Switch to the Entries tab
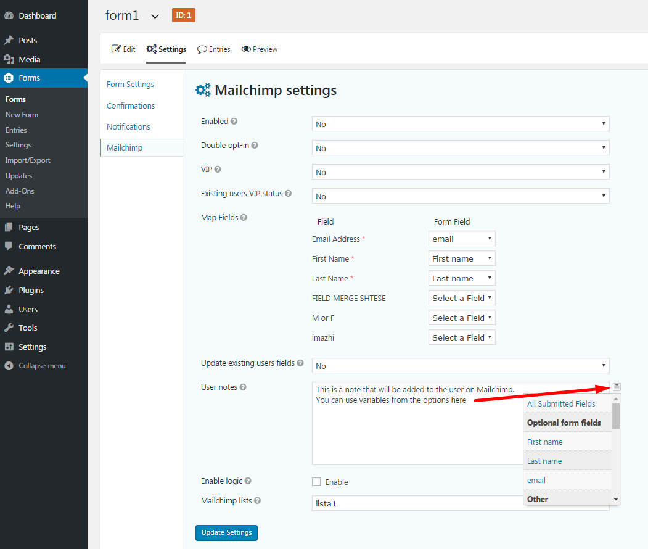The image size is (648, 549). click(214, 49)
